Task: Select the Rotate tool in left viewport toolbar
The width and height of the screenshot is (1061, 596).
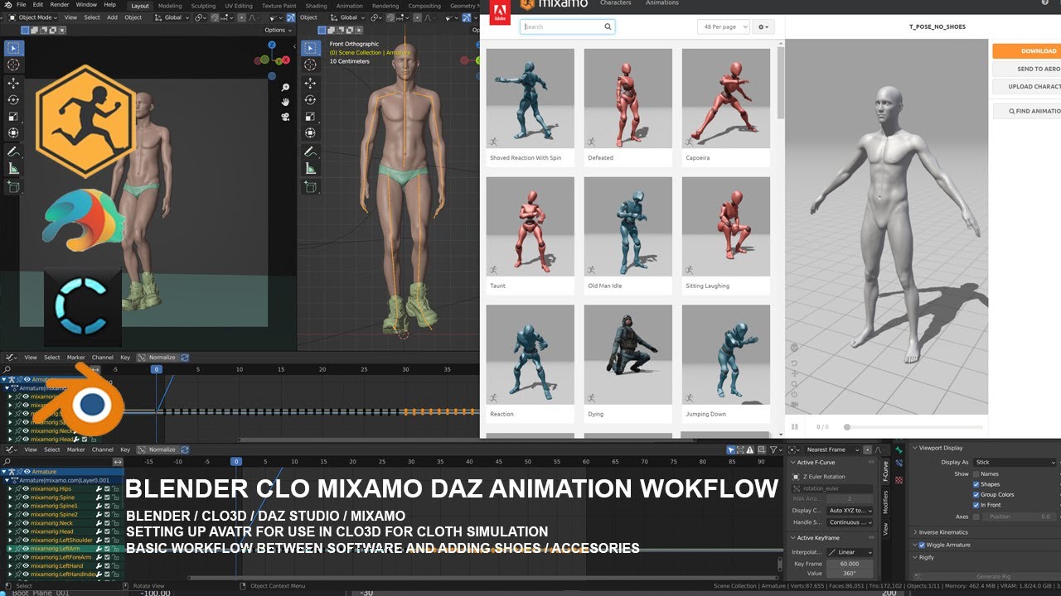Action: tap(13, 99)
